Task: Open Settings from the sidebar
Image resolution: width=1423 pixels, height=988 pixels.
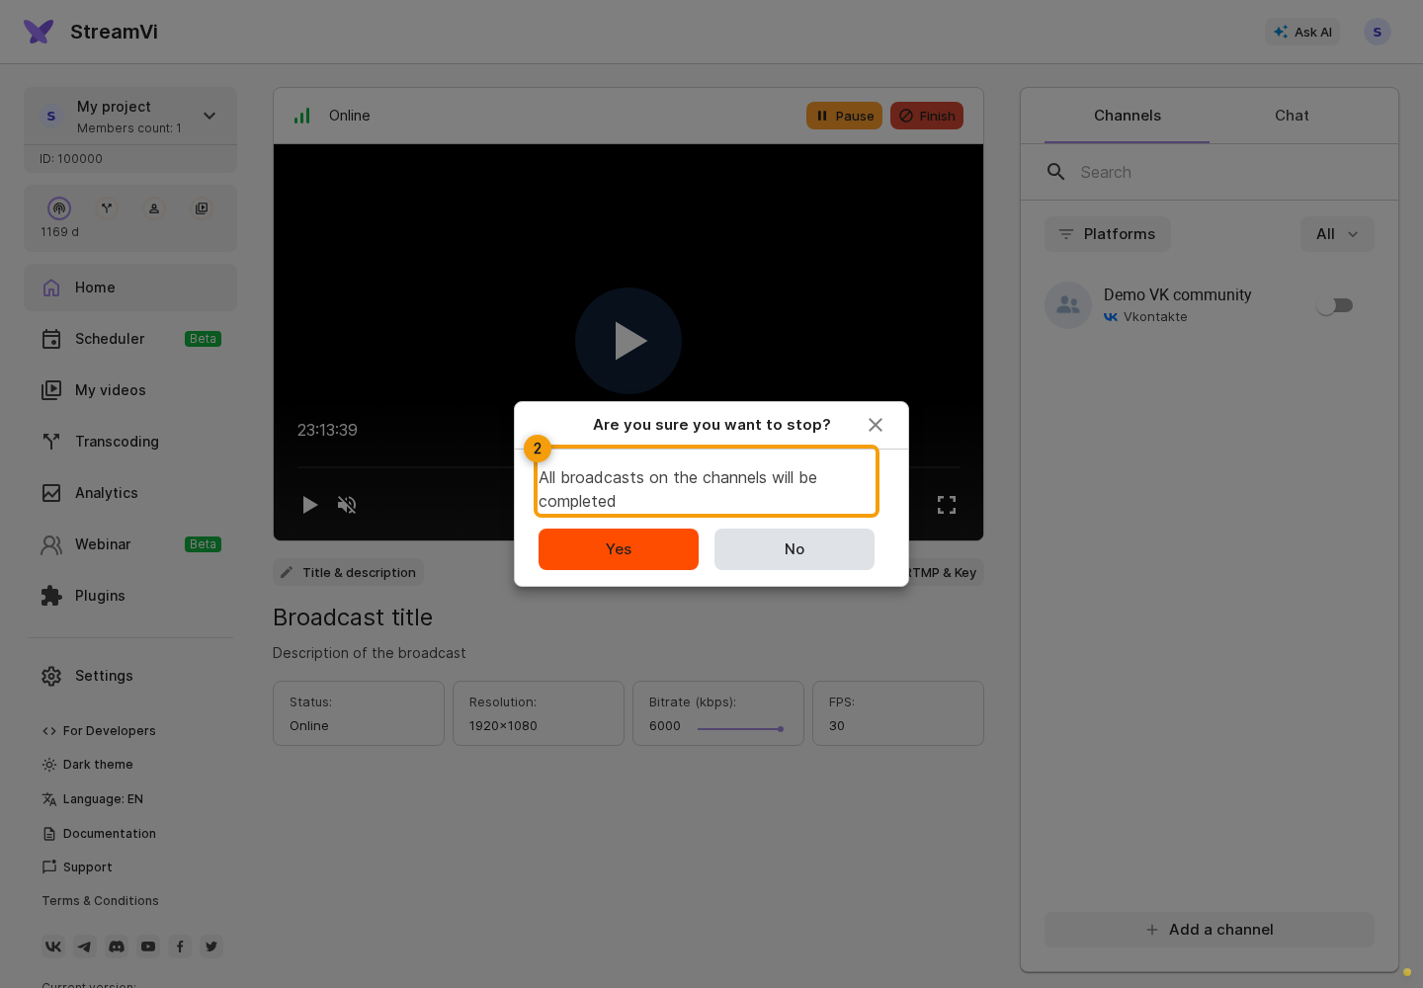Action: click(130, 676)
